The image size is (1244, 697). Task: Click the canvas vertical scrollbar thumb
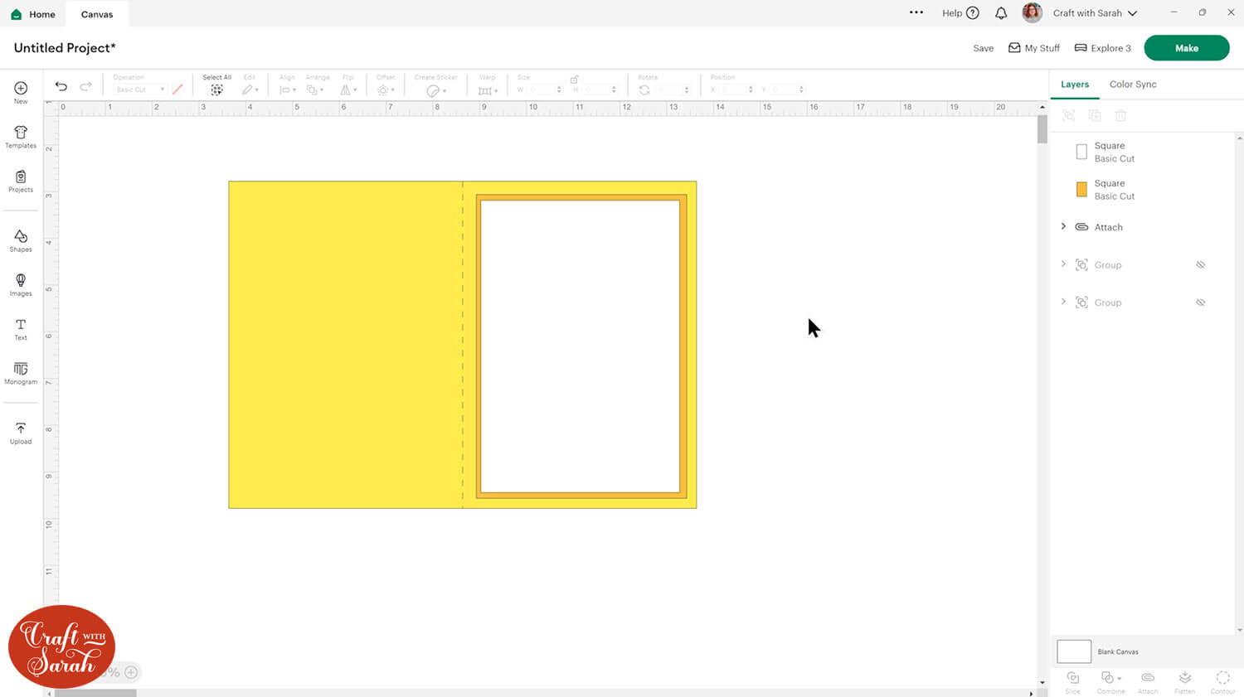1042,130
